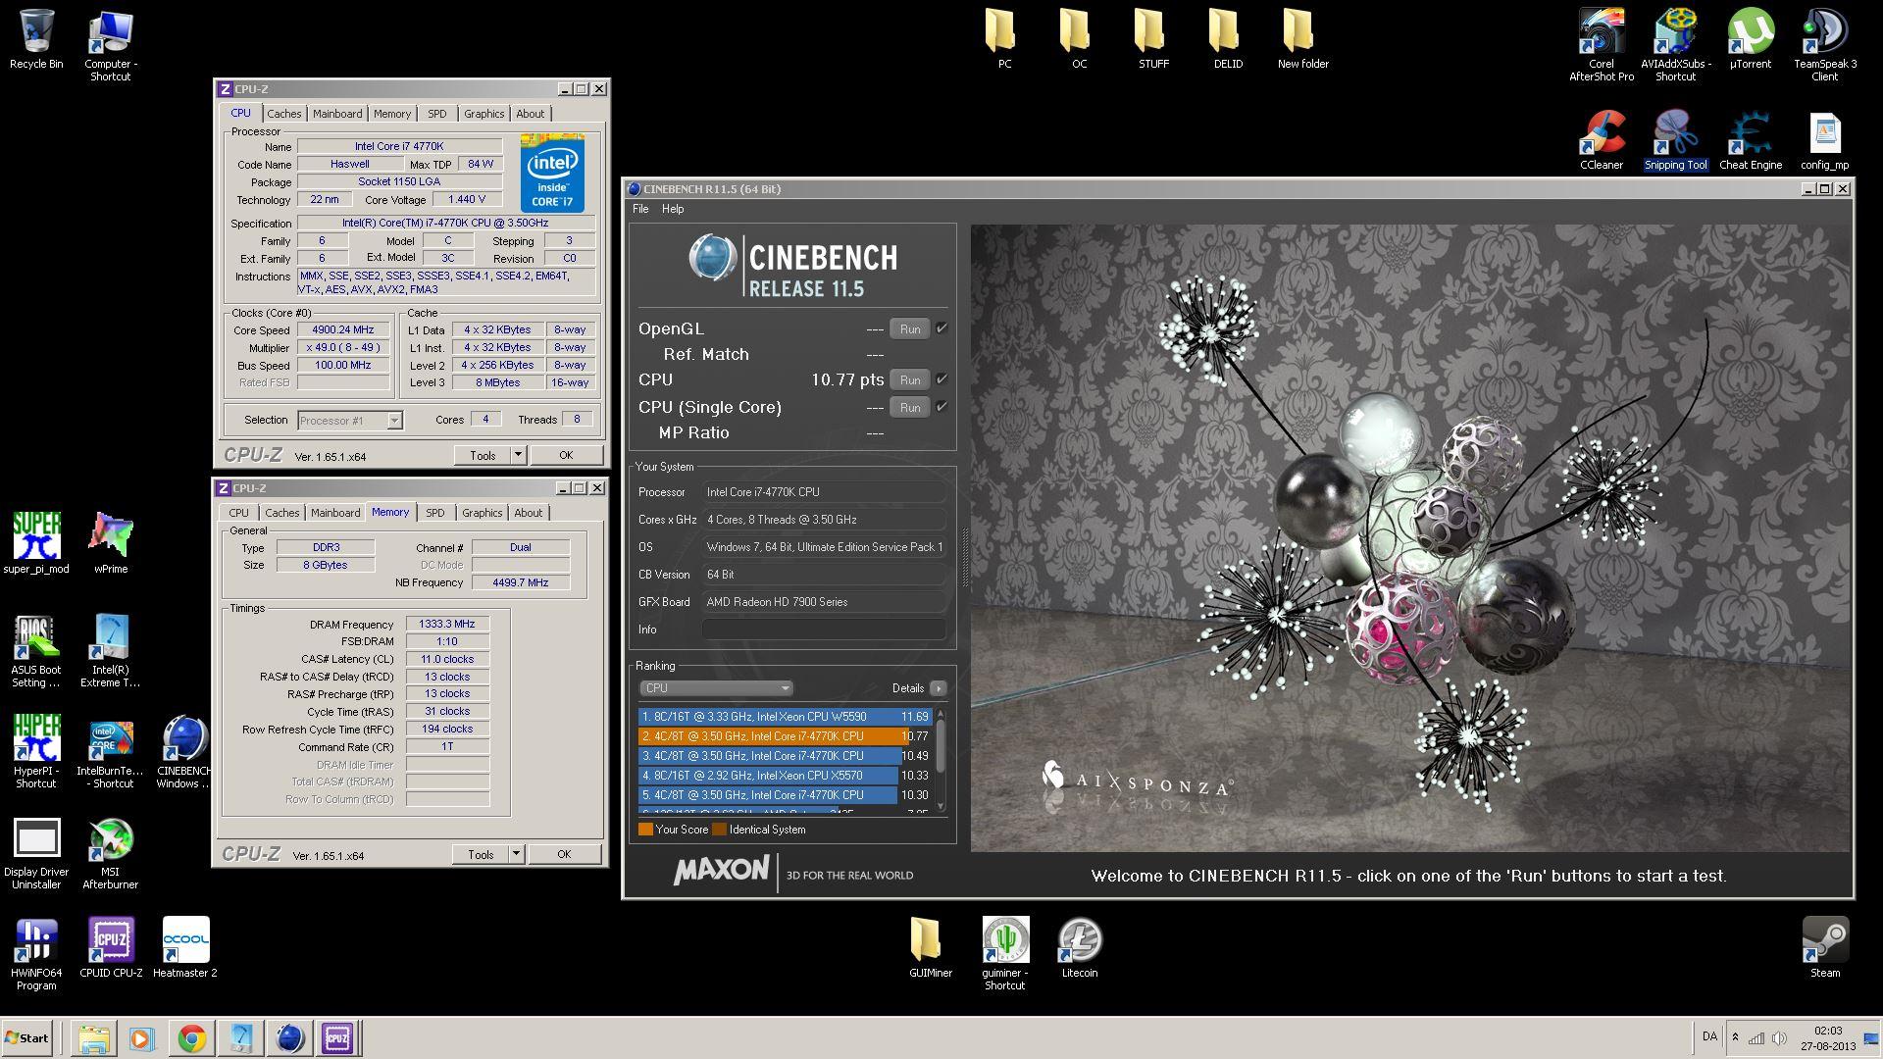Open Processor #1 selection dropdown
This screenshot has height=1059, width=1883.
tap(350, 421)
